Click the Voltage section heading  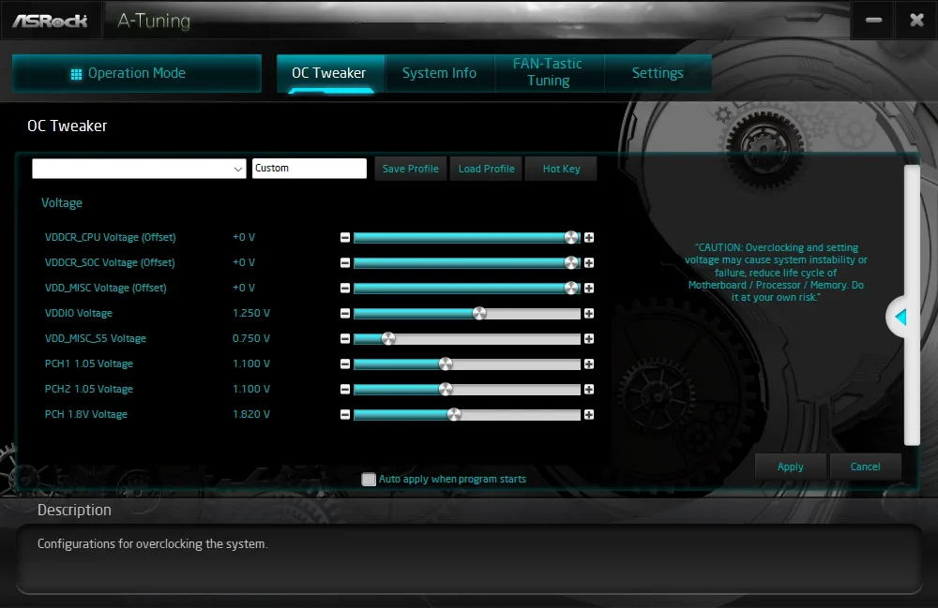pos(62,203)
